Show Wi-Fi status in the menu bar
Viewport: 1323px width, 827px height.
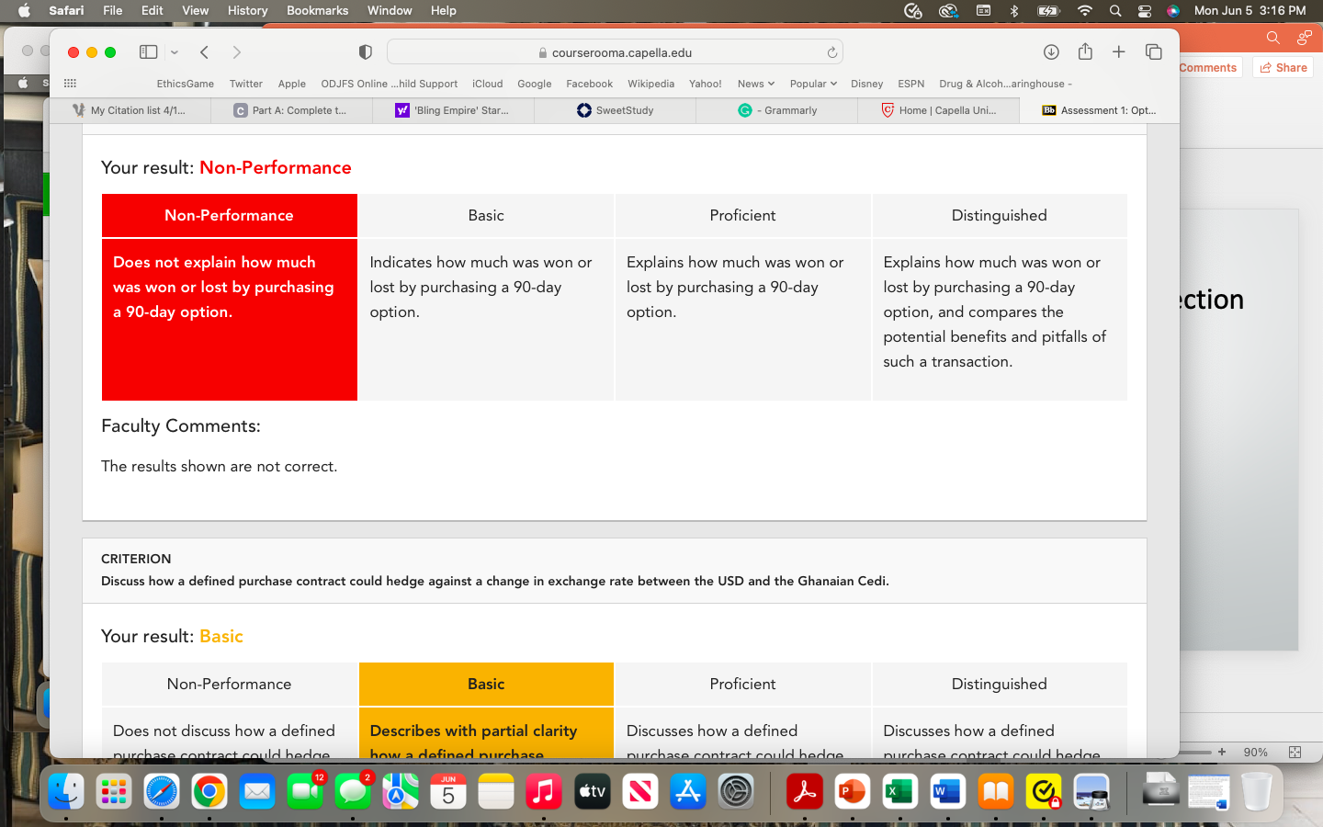pyautogui.click(x=1085, y=11)
